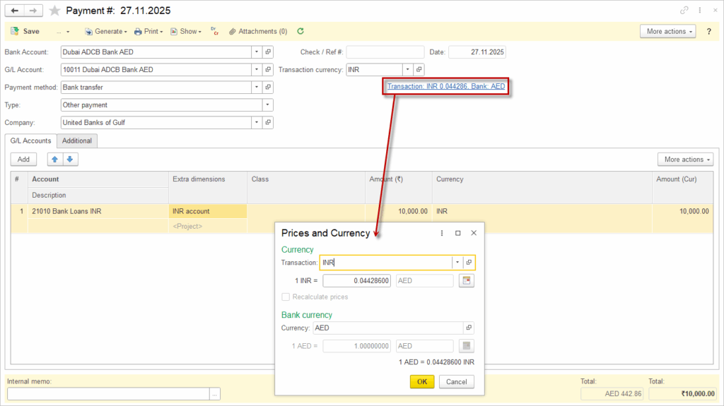Star this payment as favorite

(54, 11)
